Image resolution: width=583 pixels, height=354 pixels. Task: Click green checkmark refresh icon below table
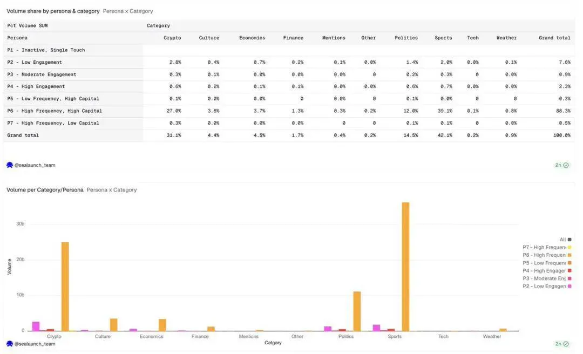pyautogui.click(x=566, y=165)
